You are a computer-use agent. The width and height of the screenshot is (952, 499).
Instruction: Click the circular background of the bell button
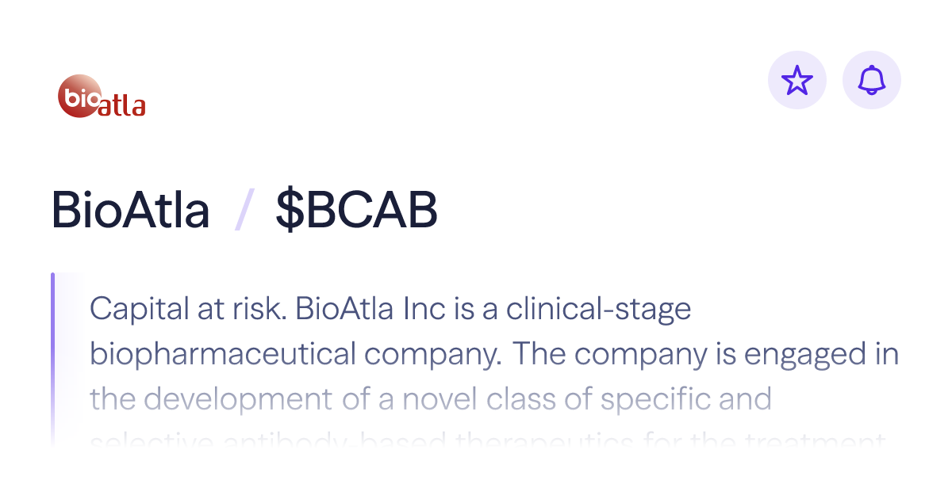pyautogui.click(x=871, y=79)
